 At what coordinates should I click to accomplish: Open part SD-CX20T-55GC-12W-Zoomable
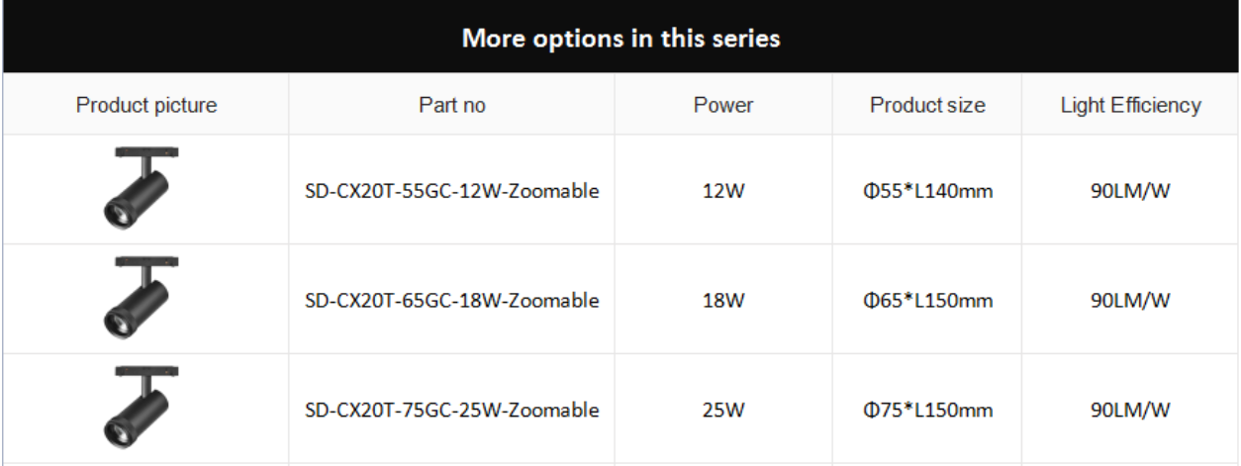[452, 191]
